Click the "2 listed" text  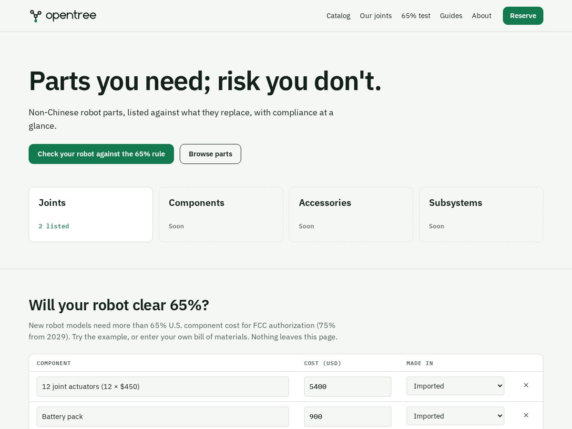pyautogui.click(x=54, y=226)
